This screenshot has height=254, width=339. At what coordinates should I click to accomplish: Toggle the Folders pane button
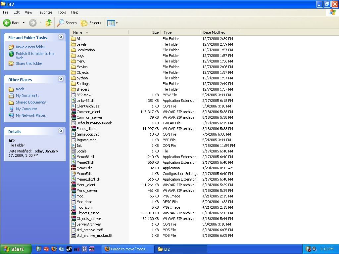point(91,23)
